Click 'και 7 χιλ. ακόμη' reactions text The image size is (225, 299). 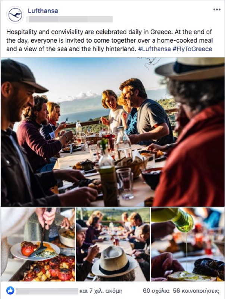[101, 291]
